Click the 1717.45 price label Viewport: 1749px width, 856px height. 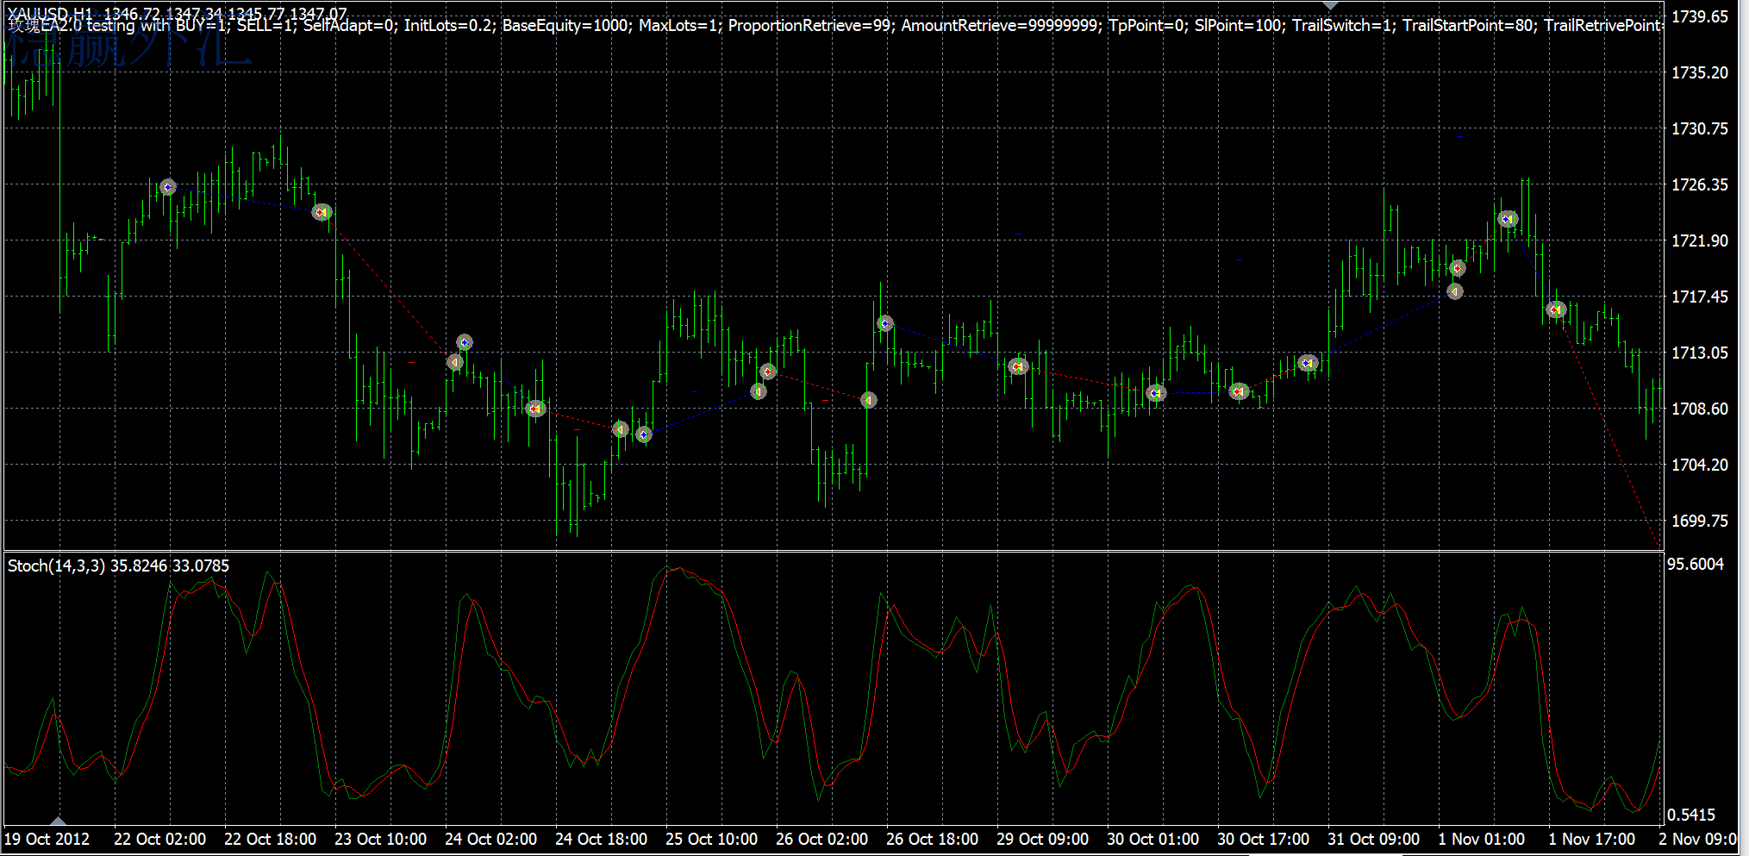1699,297
